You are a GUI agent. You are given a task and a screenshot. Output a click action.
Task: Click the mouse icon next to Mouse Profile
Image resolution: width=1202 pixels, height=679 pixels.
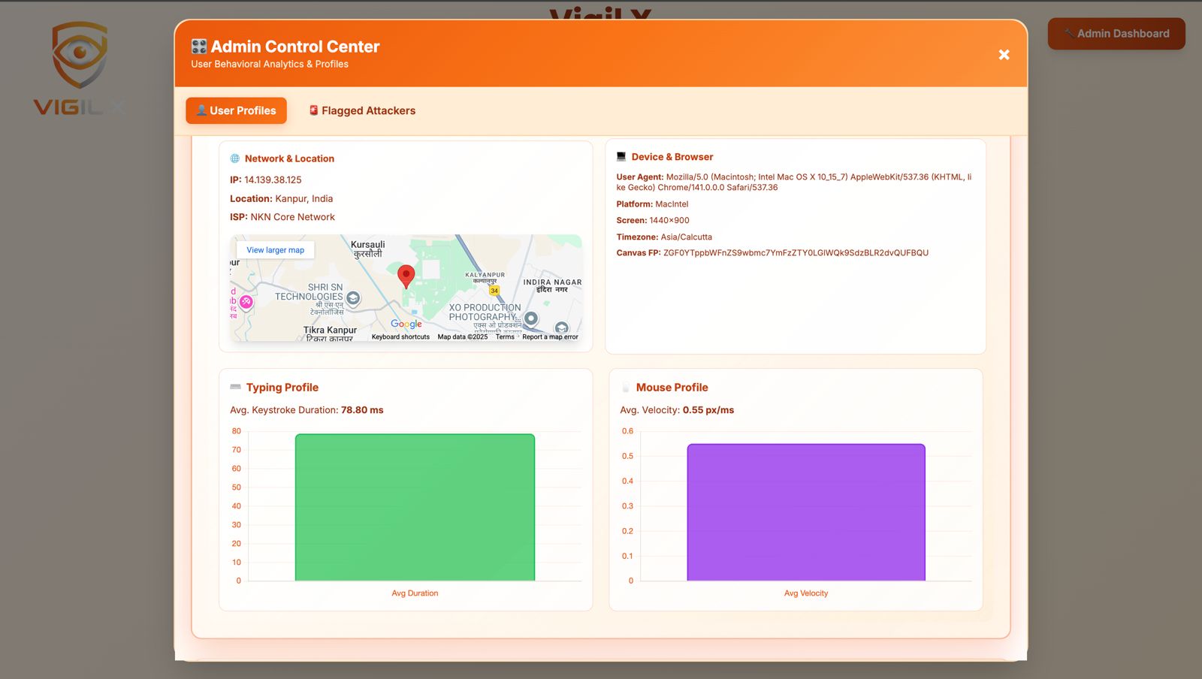[x=626, y=388]
